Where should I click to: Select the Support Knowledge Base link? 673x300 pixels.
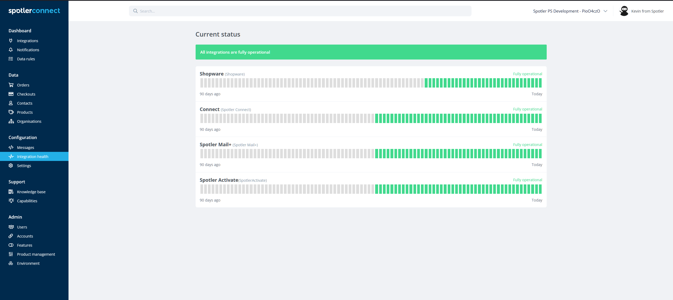tap(31, 192)
